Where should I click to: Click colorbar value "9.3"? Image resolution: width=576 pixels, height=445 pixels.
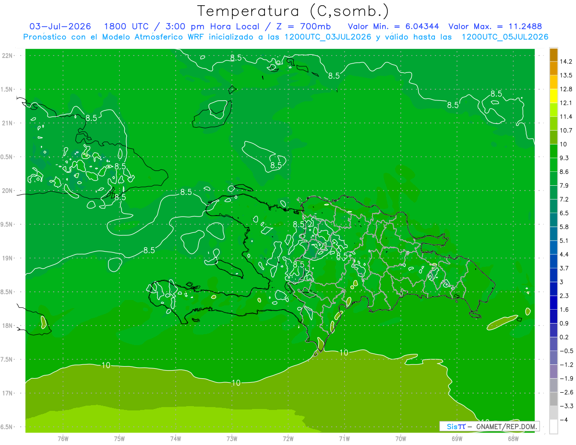coord(564,158)
